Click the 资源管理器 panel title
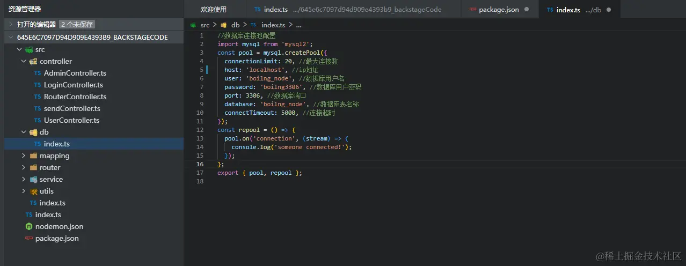 [x=25, y=9]
